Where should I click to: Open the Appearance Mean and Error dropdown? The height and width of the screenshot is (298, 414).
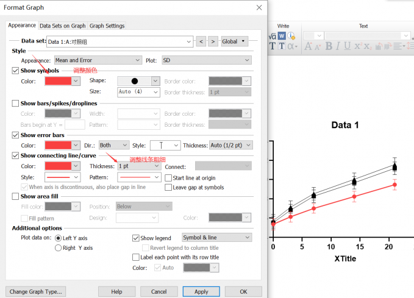point(98,60)
